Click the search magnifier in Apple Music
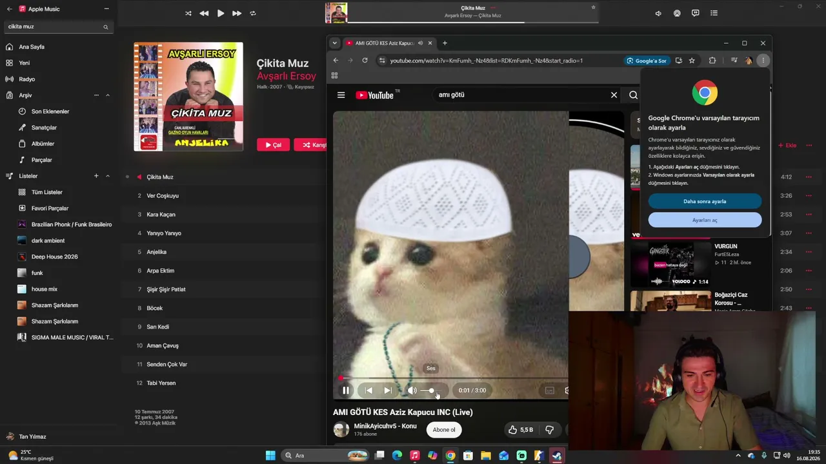This screenshot has height=464, width=826. (x=106, y=27)
